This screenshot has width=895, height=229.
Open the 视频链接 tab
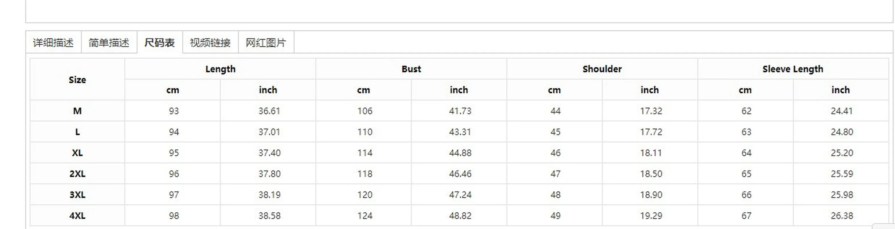point(210,42)
